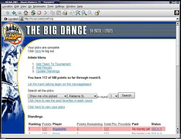Open the Bookmarks menu
This screenshot has height=139, width=181.
39,6
